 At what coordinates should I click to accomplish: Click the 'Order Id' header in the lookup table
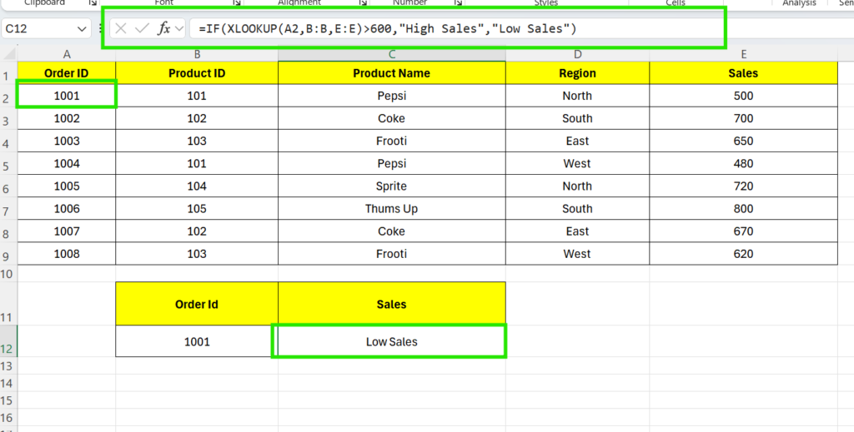coord(197,304)
